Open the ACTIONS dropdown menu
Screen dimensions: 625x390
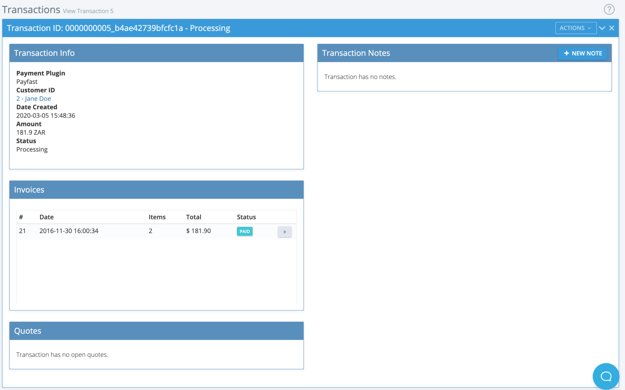coord(575,28)
